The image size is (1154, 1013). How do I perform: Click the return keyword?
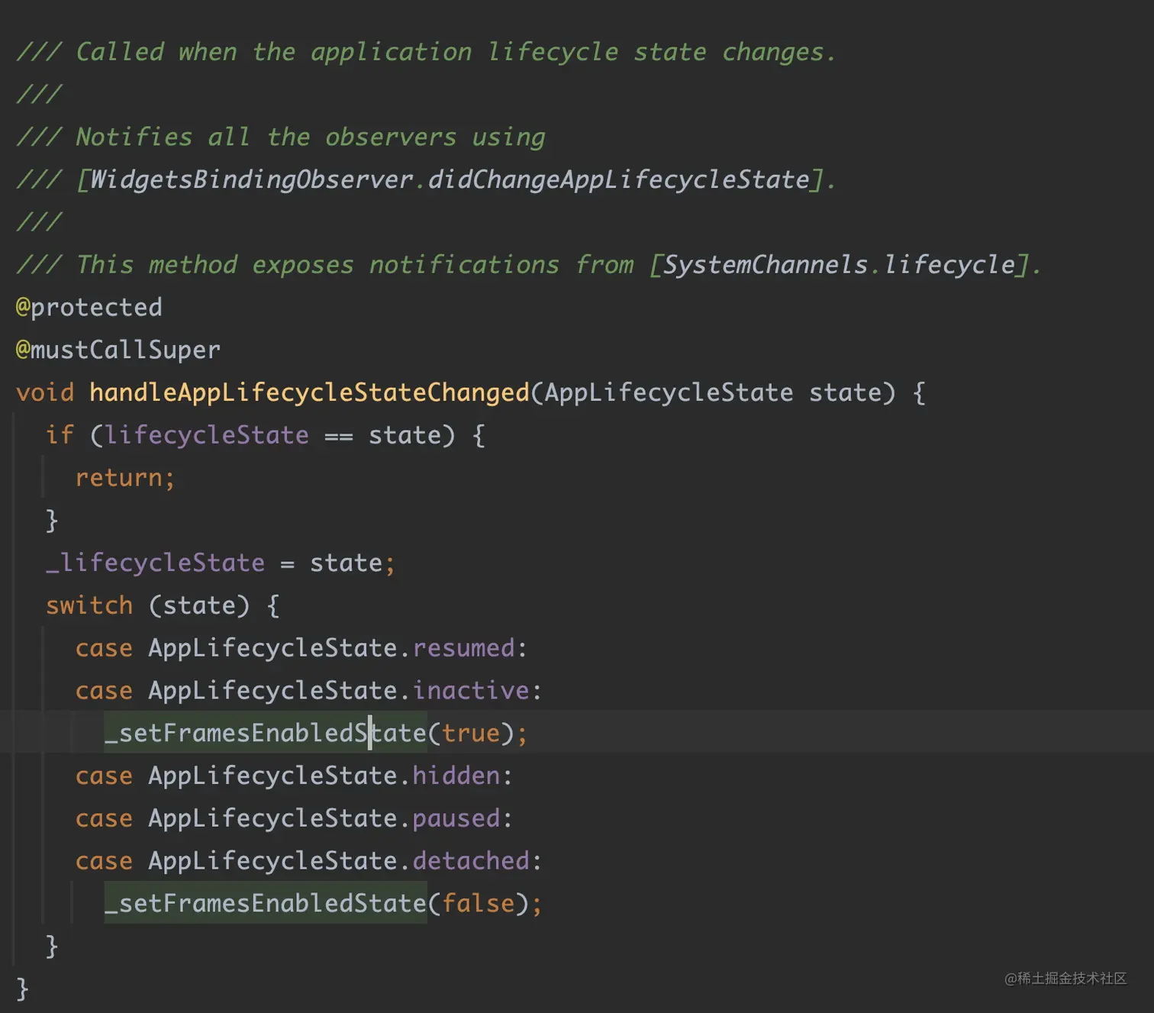(119, 478)
